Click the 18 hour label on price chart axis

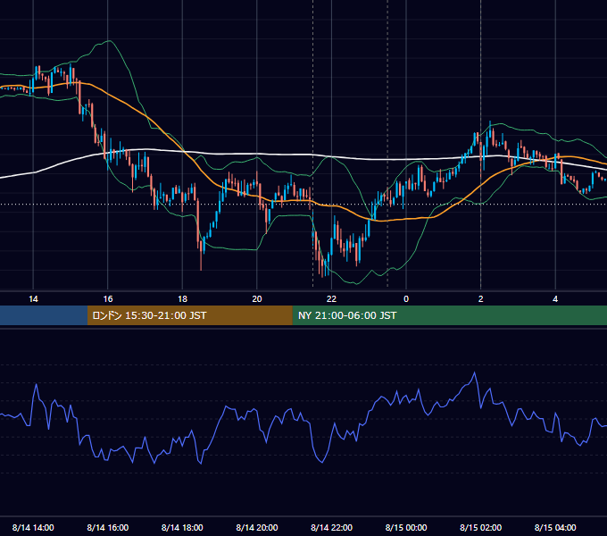tap(182, 299)
